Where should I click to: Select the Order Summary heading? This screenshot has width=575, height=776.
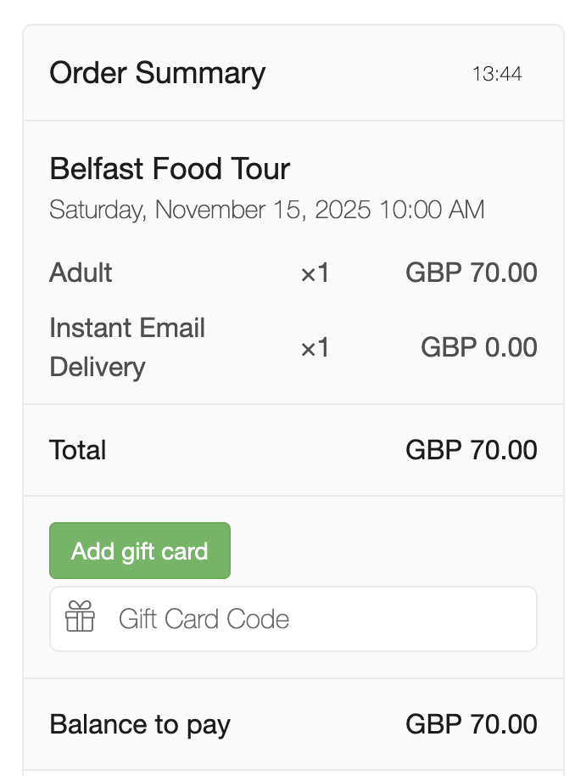click(x=157, y=73)
